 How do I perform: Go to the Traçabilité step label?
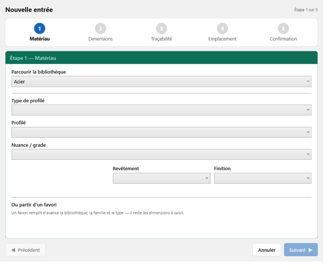coord(162,39)
